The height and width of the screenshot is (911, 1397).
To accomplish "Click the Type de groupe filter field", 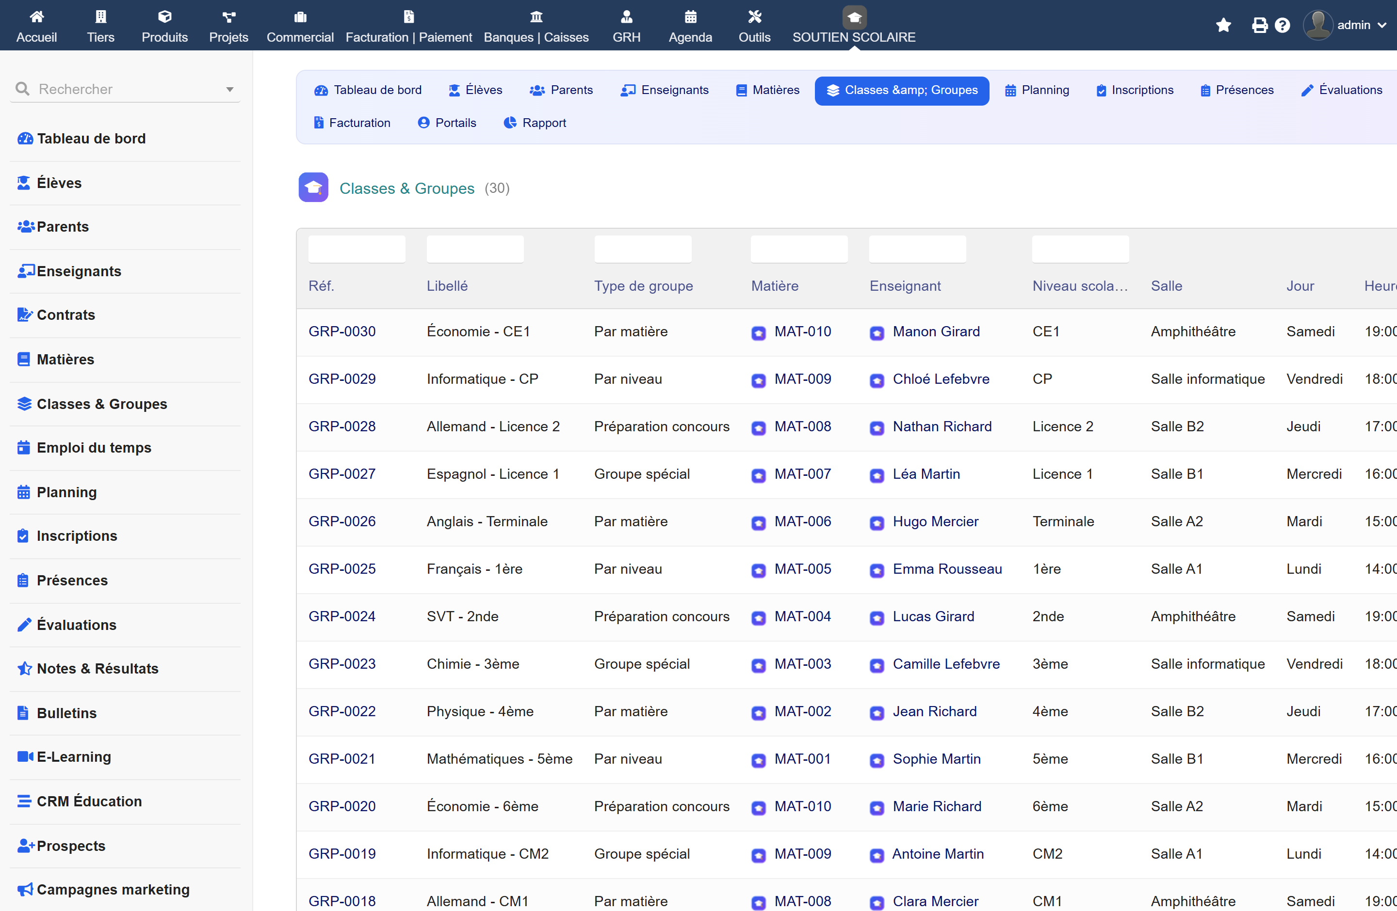I will pos(643,249).
